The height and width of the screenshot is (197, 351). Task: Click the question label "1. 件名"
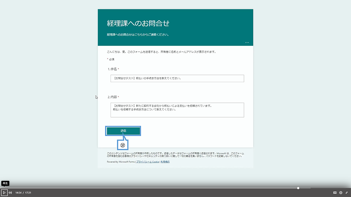point(113,69)
